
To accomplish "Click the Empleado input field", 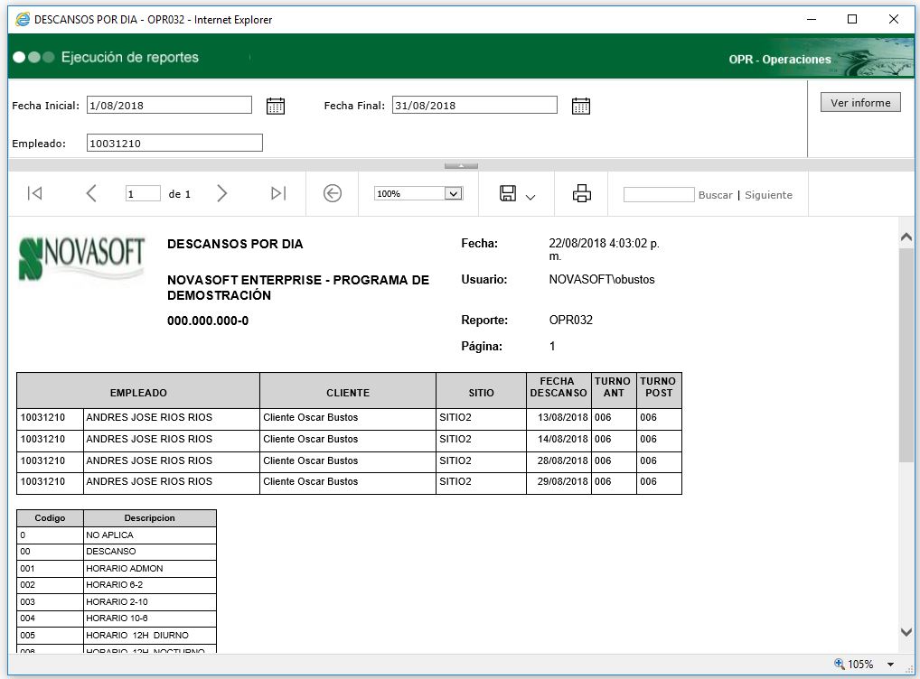I will pos(174,143).
